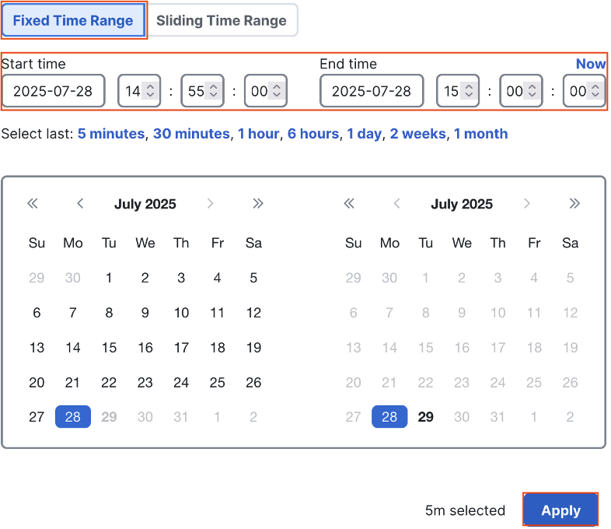Go to previous month in right calendar

point(397,204)
